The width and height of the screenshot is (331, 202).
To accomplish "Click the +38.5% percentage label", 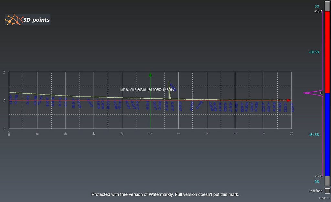I will click(x=314, y=52).
